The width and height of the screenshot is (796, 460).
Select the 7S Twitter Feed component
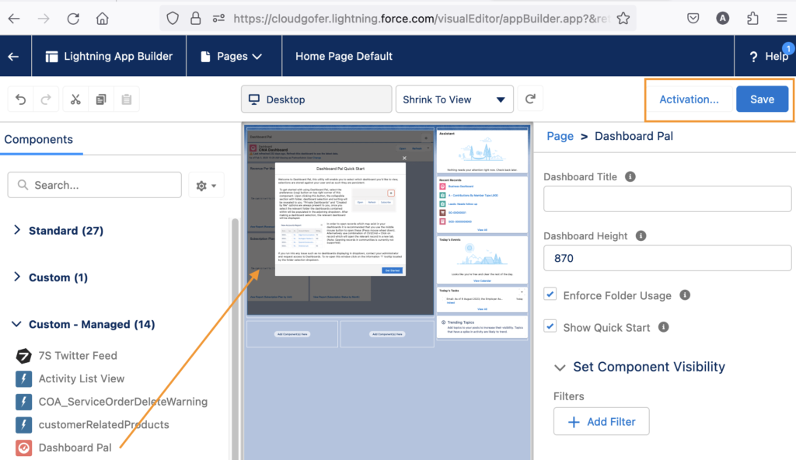click(x=78, y=356)
